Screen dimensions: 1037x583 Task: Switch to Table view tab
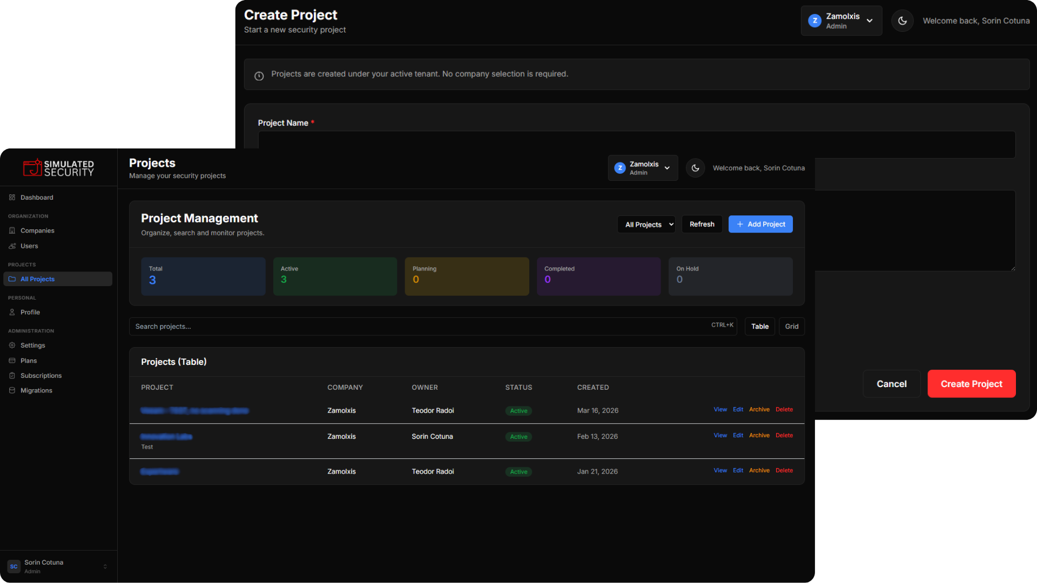coord(759,327)
